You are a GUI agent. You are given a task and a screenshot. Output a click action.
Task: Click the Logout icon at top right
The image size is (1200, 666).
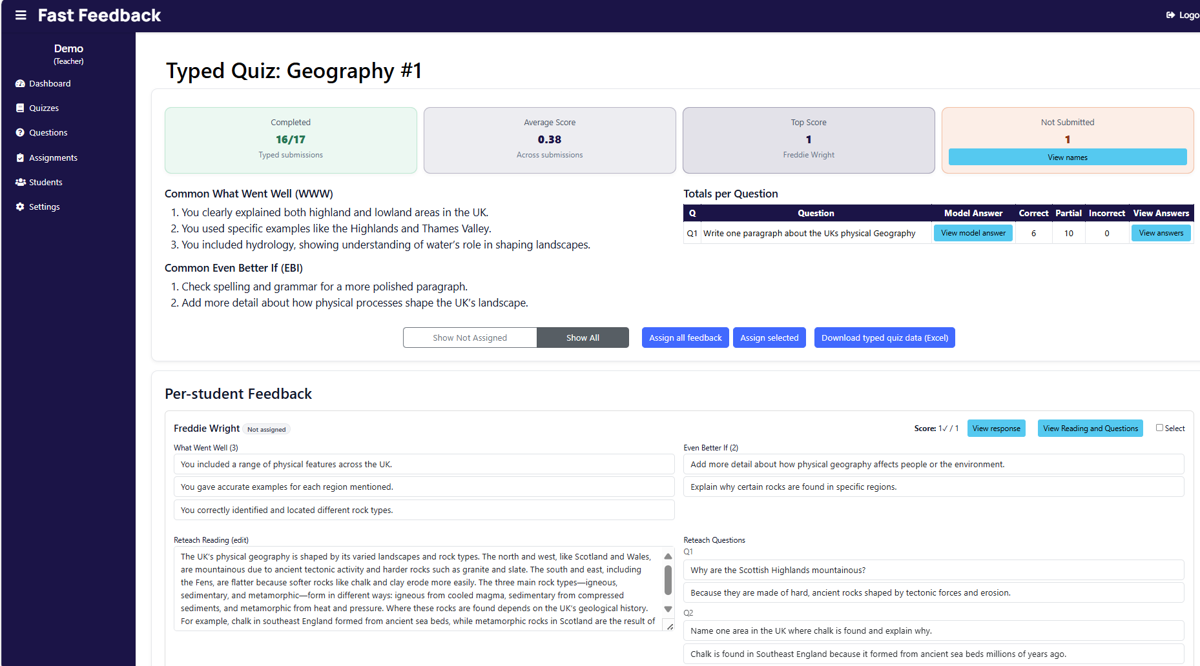pyautogui.click(x=1170, y=15)
